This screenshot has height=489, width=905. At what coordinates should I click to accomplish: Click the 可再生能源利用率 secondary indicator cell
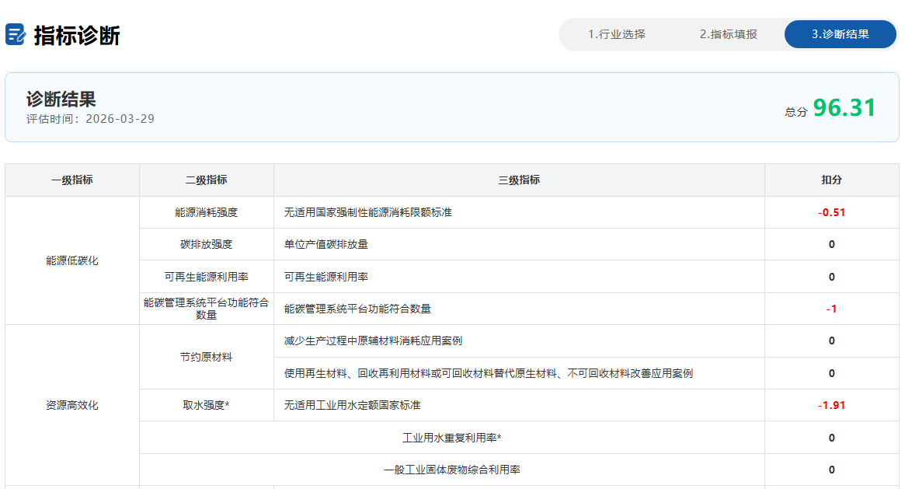point(206,277)
